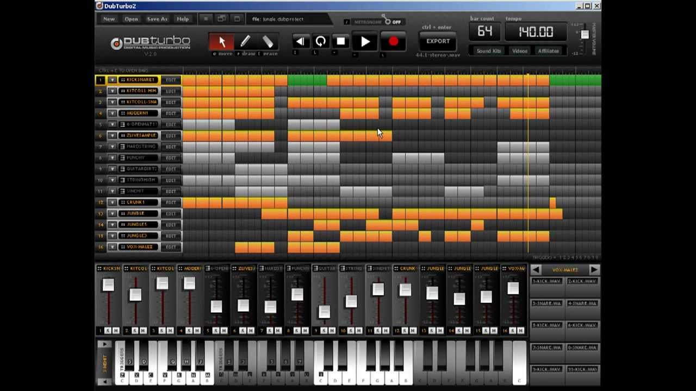Viewport: 696px width, 391px height.
Task: Open dropdown arrow on track 12 CRUNK1
Action: tap(112, 202)
